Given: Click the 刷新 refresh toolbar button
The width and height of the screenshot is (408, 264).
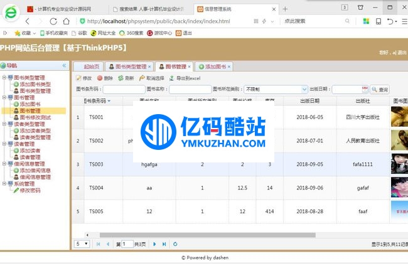Looking at the screenshot, I should [x=126, y=78].
